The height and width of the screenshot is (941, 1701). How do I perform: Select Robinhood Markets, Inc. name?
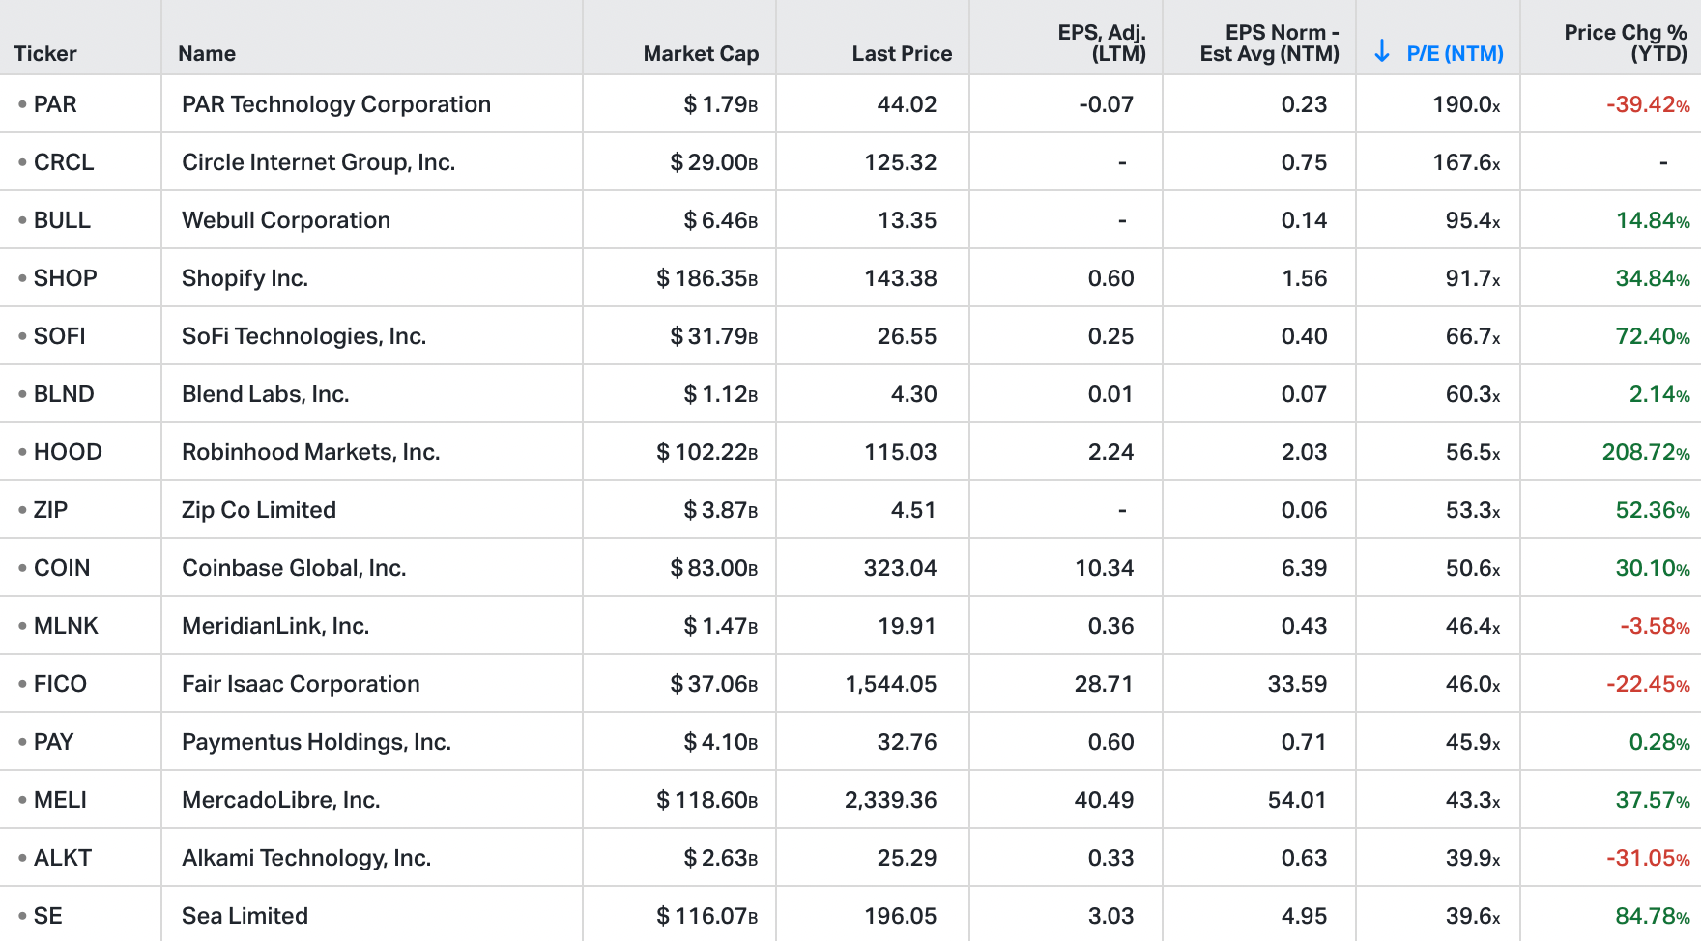[311, 452]
